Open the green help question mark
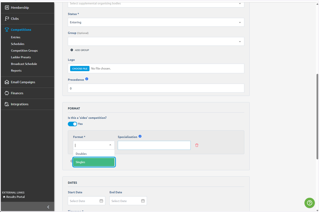Image resolution: width=319 pixels, height=212 pixels. click(309, 203)
